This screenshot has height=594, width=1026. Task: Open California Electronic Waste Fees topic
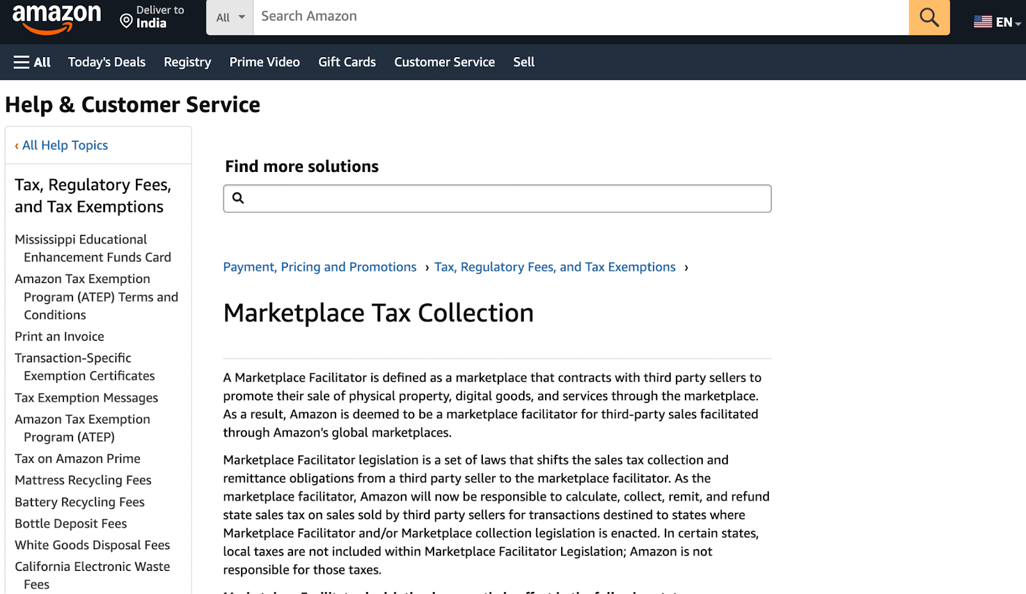pos(92,575)
